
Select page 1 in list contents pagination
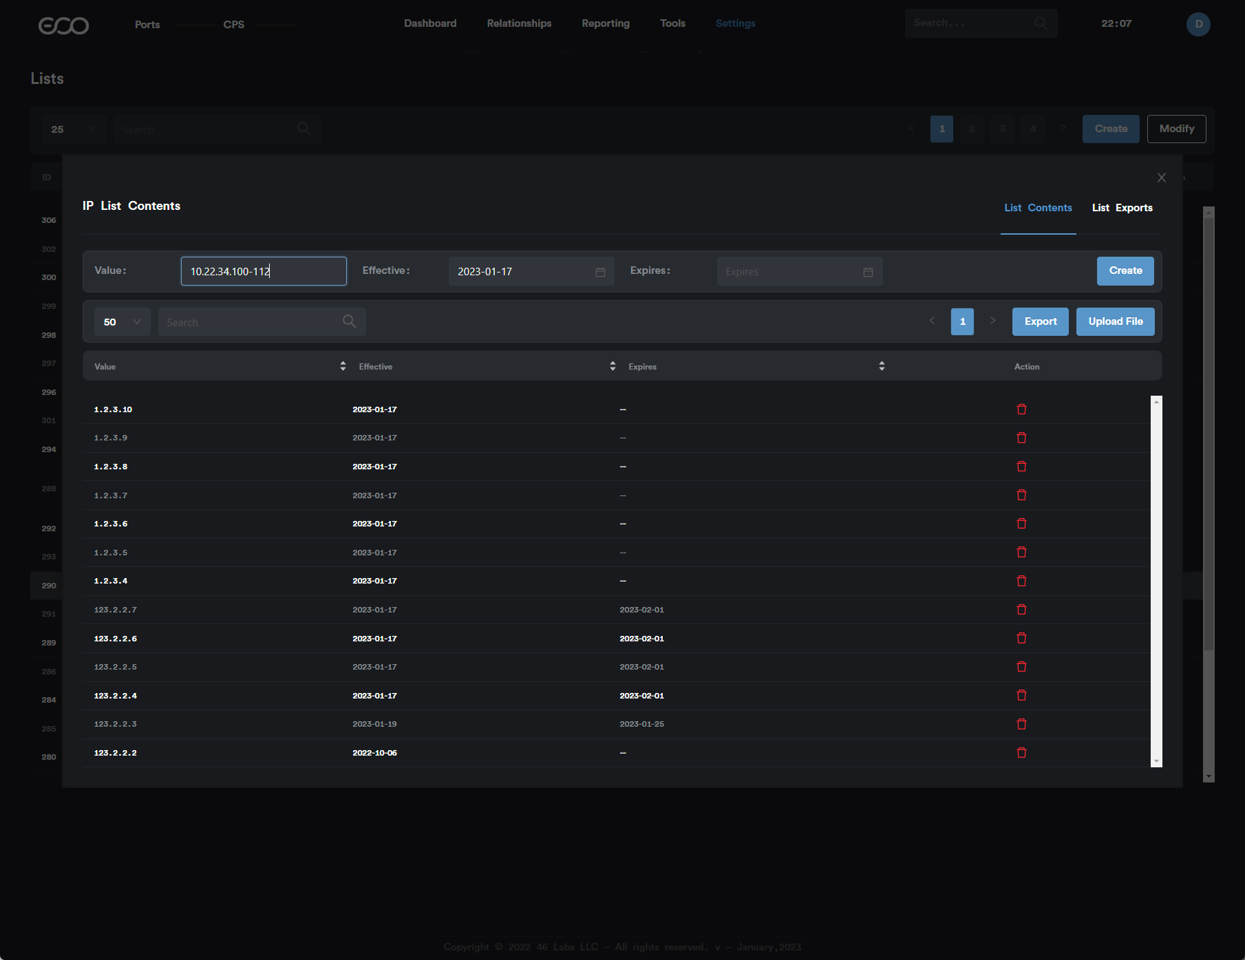pos(962,321)
